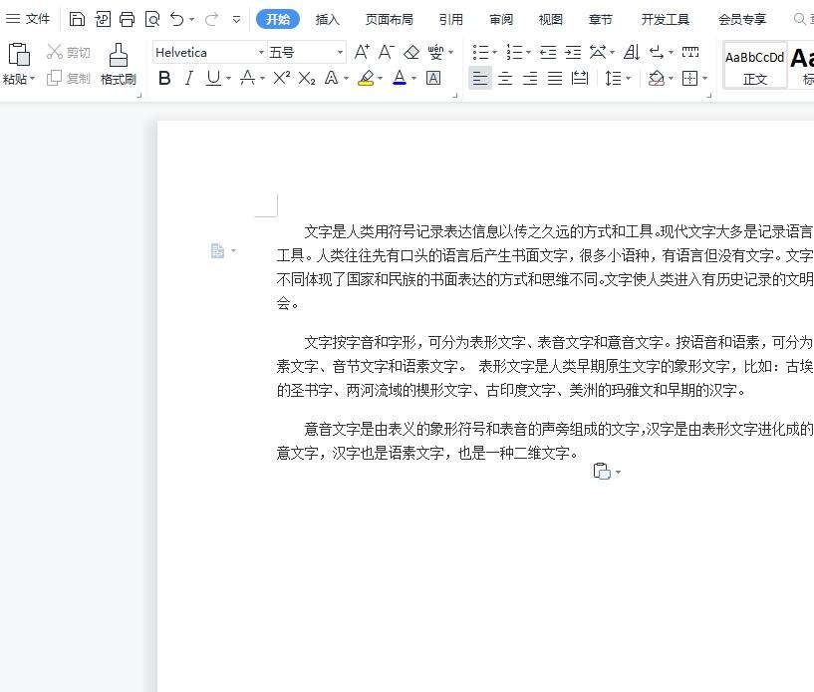Click the Copy (复制) button
The height and width of the screenshot is (692, 814).
[69, 78]
